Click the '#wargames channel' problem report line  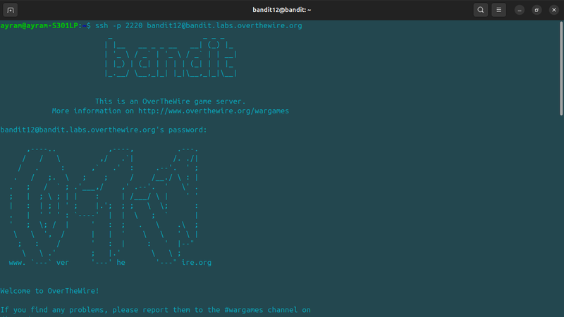pos(155,310)
